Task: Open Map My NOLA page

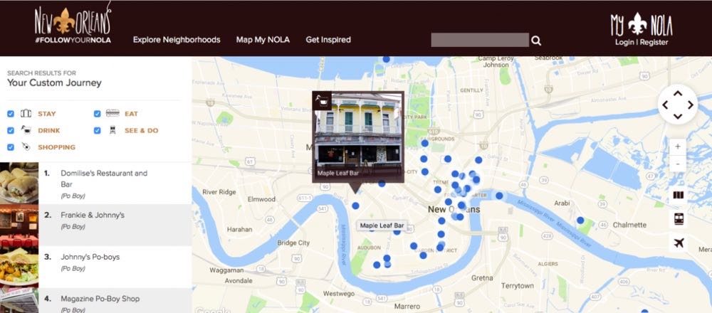Action: (263, 39)
